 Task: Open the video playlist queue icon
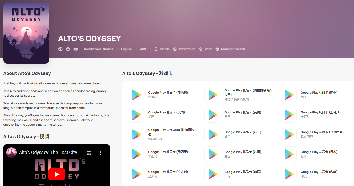pyautogui.click(x=89, y=153)
